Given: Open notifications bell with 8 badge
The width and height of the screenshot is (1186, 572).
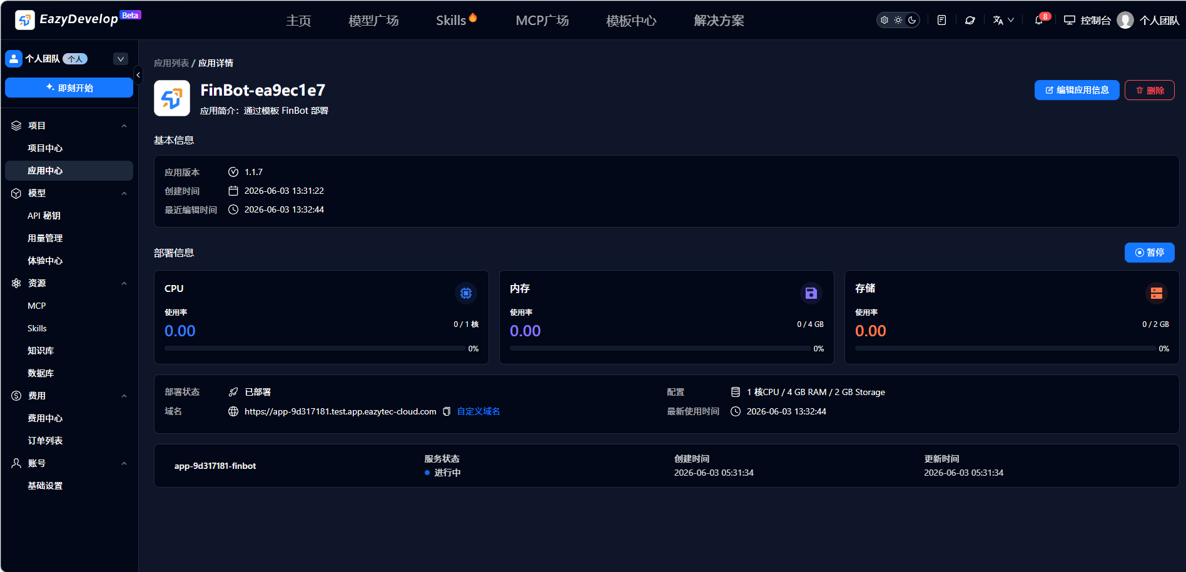Looking at the screenshot, I should (1040, 19).
